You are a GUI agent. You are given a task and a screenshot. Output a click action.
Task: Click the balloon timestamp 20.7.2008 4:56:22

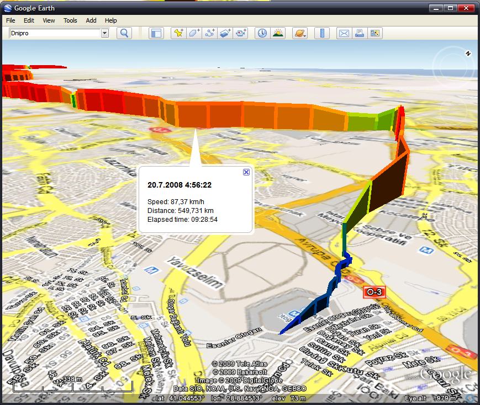(180, 185)
